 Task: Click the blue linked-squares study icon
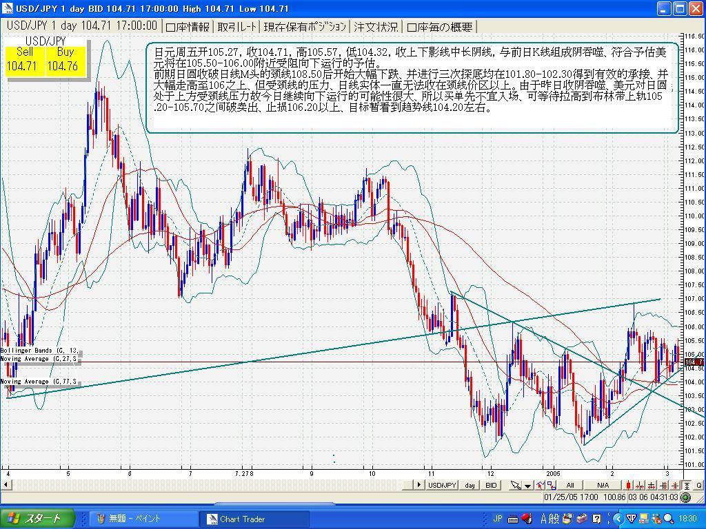[x=551, y=485]
